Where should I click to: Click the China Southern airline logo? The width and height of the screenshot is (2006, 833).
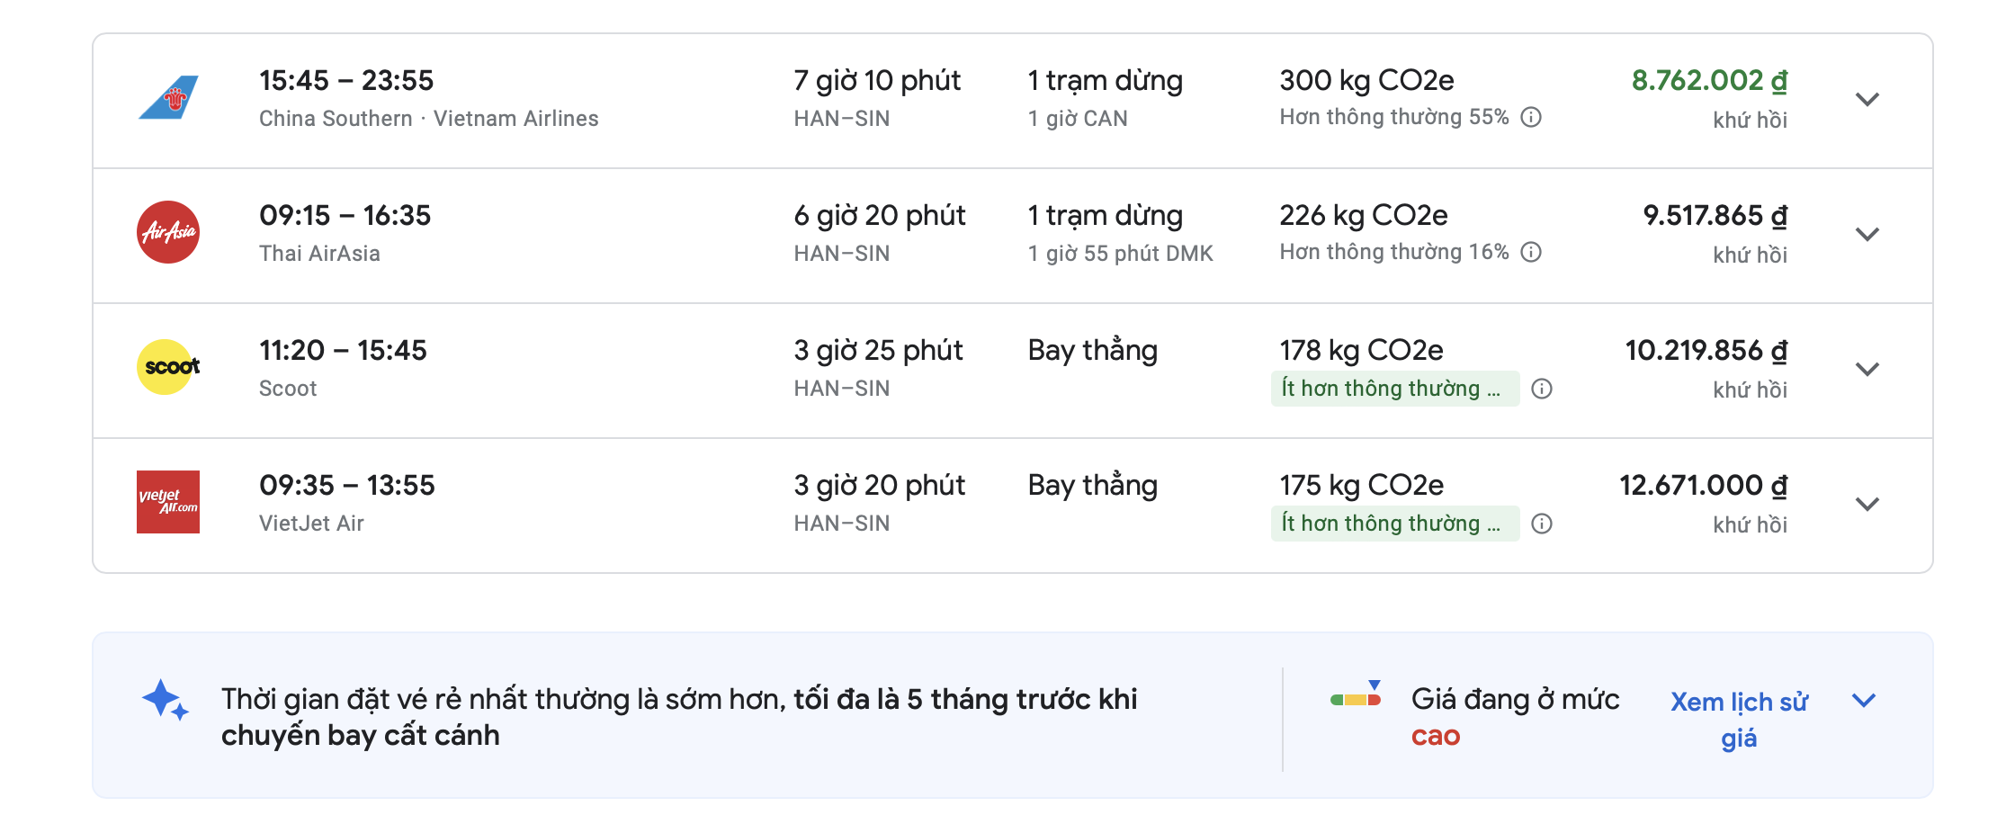tap(168, 98)
